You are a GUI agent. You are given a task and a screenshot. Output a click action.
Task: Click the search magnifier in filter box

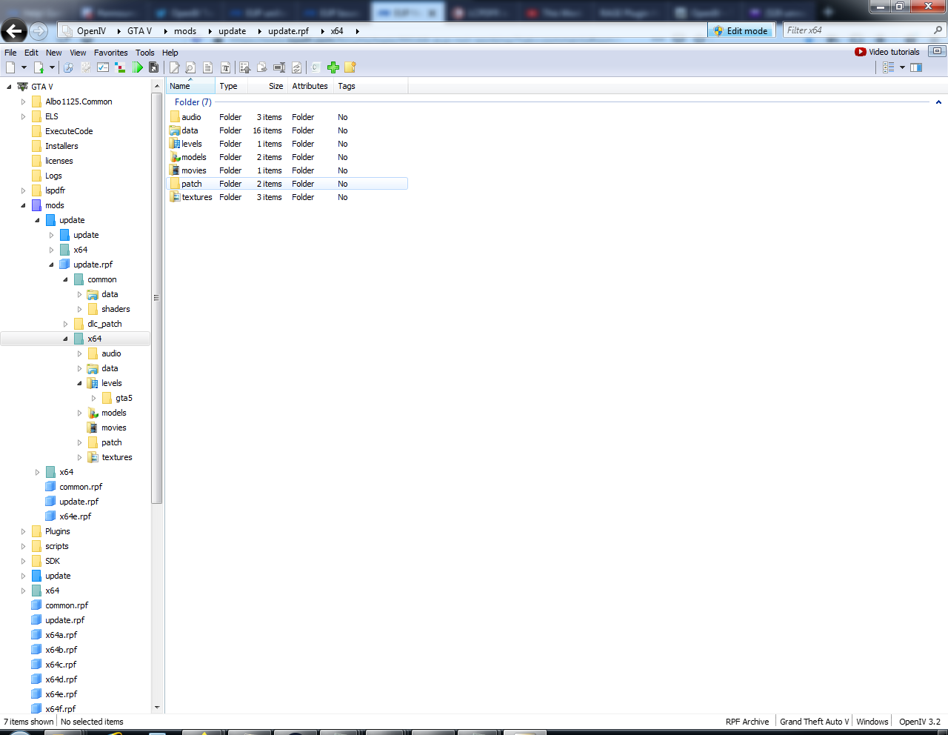pyautogui.click(x=938, y=30)
